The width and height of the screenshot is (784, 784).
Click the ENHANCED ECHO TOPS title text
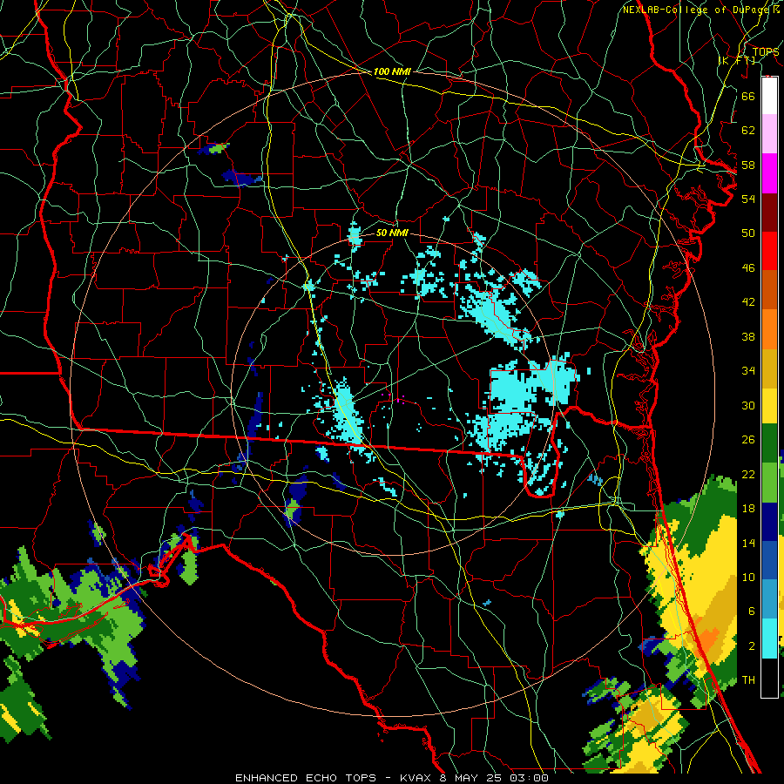[x=306, y=778]
